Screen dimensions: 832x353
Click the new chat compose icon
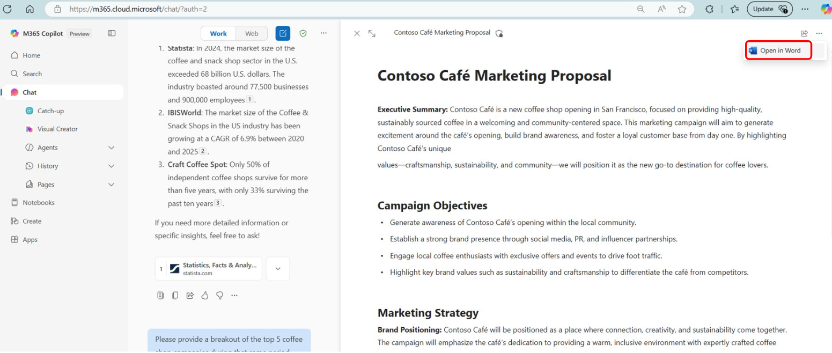[283, 33]
